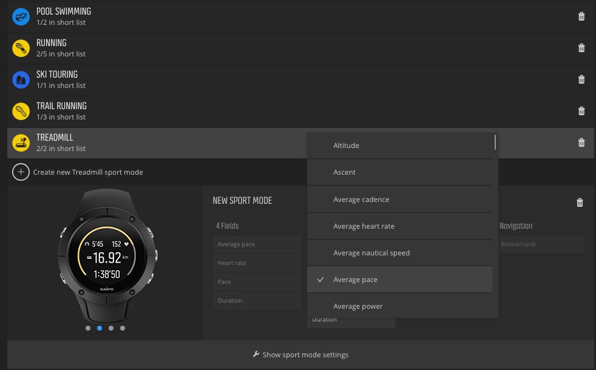Expand the Ski Touring row
The width and height of the screenshot is (596, 370).
300,80
